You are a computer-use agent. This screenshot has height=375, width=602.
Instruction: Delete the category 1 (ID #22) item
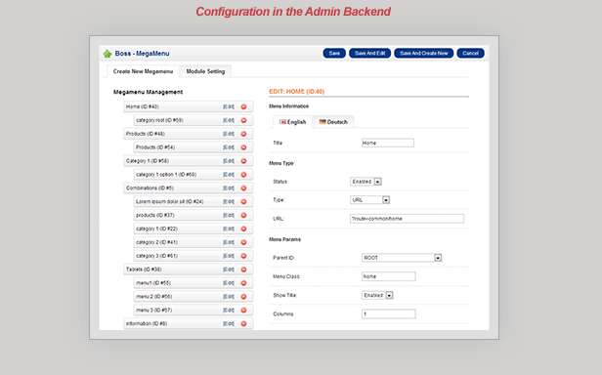243,229
